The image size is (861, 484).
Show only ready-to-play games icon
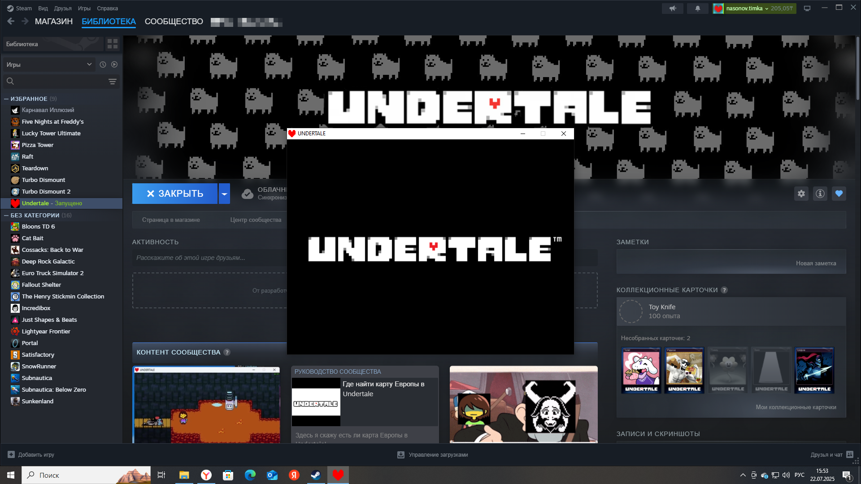[x=114, y=65]
